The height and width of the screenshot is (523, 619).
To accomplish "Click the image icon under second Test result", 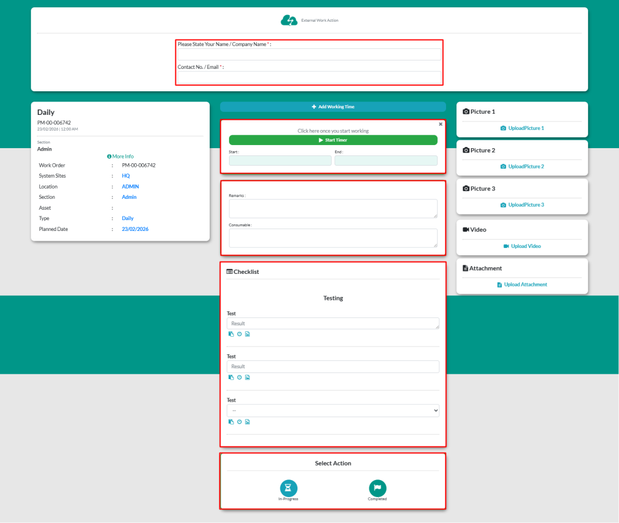I will [x=247, y=377].
